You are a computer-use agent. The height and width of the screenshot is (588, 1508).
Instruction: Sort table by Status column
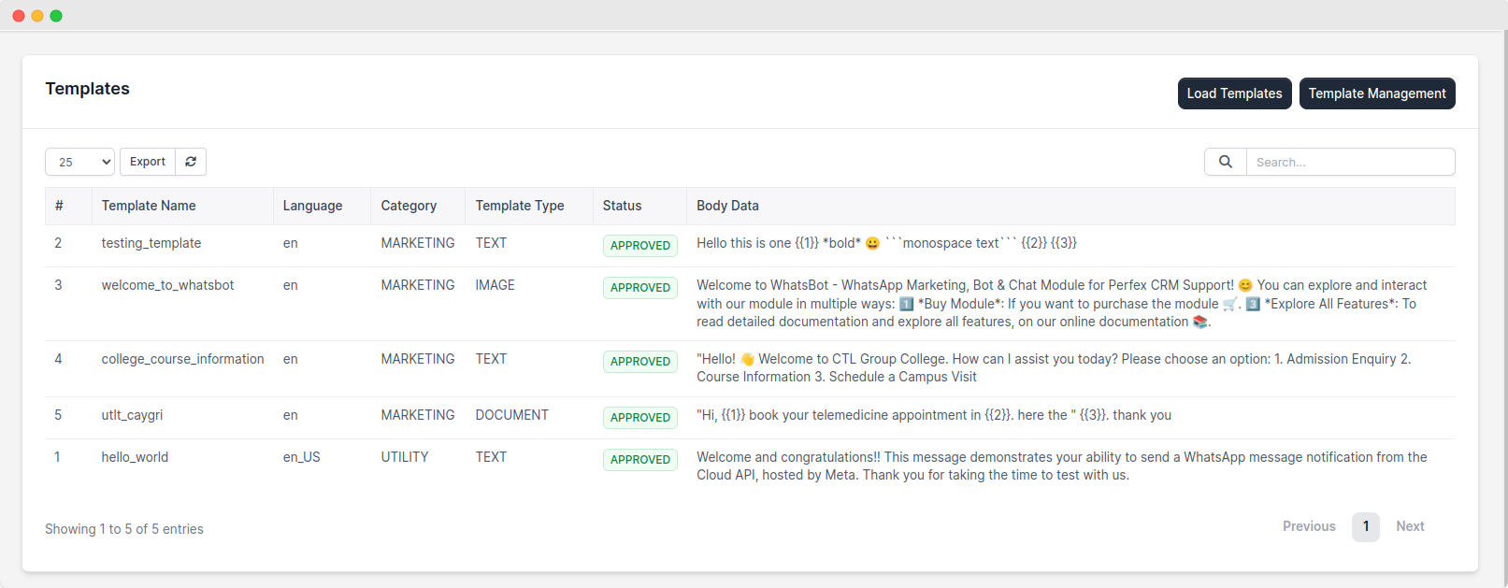point(622,206)
